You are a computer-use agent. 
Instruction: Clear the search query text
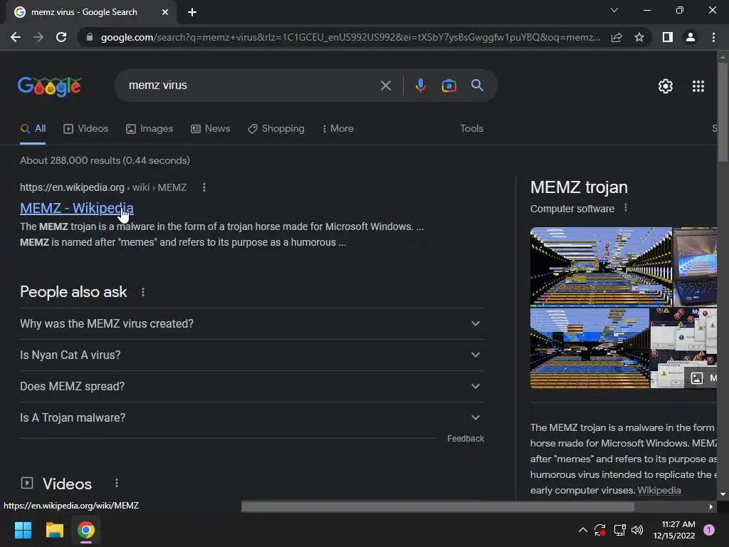[x=385, y=85]
